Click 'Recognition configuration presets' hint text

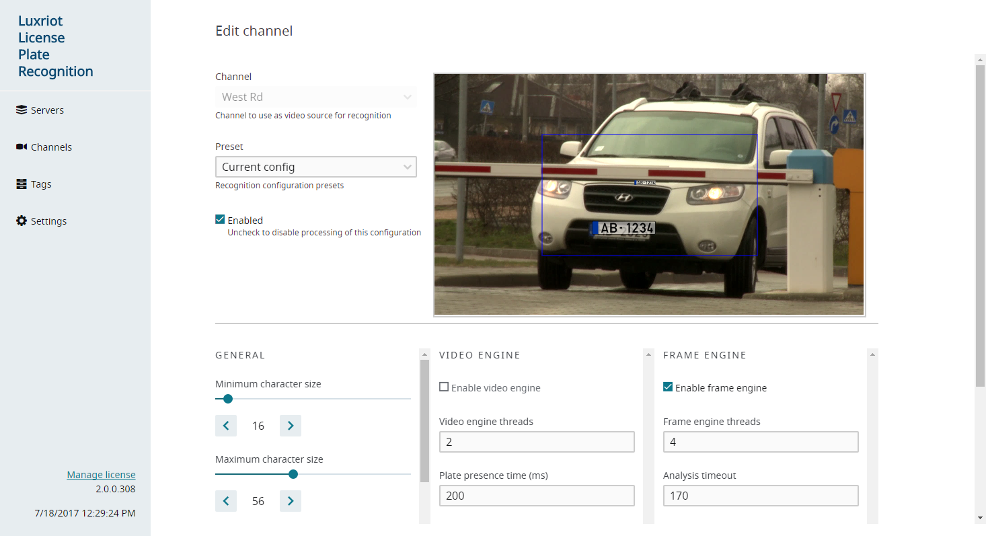(279, 186)
